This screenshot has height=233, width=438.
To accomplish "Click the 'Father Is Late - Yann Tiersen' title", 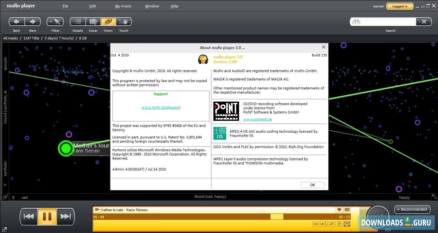I will click(125, 210).
